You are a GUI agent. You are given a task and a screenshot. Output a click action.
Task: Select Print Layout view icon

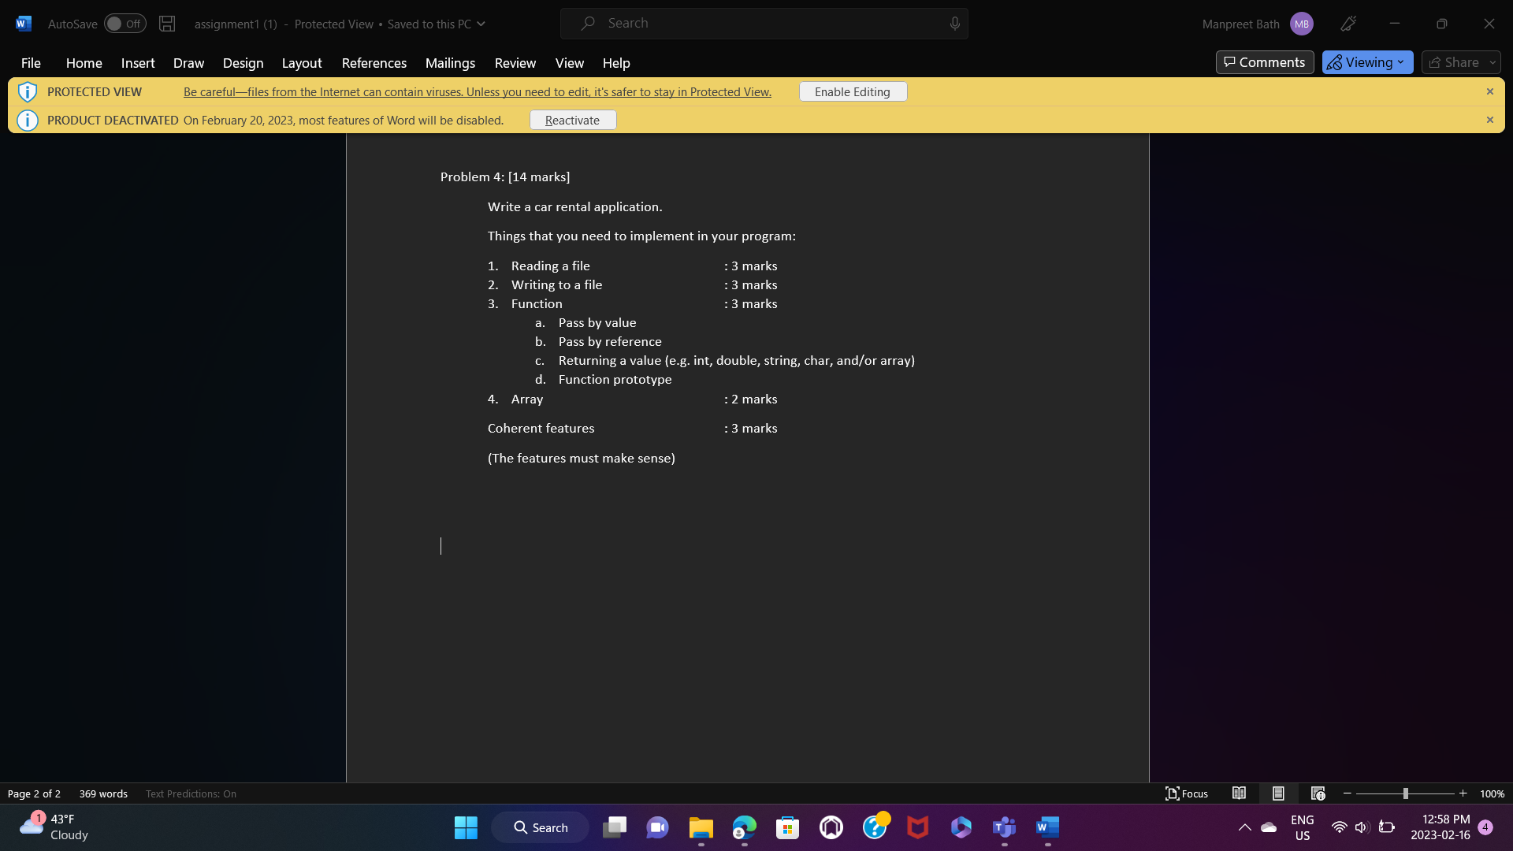point(1278,793)
